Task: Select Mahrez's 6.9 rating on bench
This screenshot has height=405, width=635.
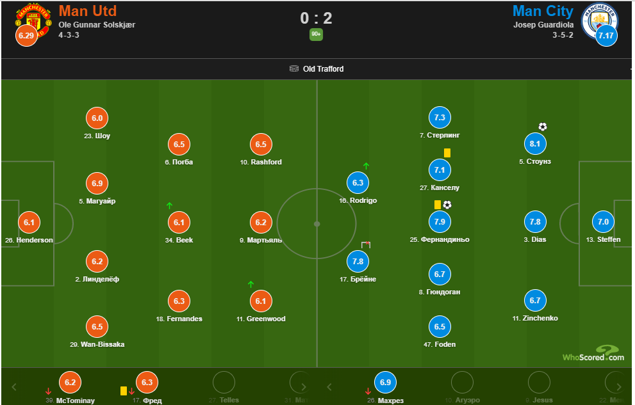Action: (385, 383)
